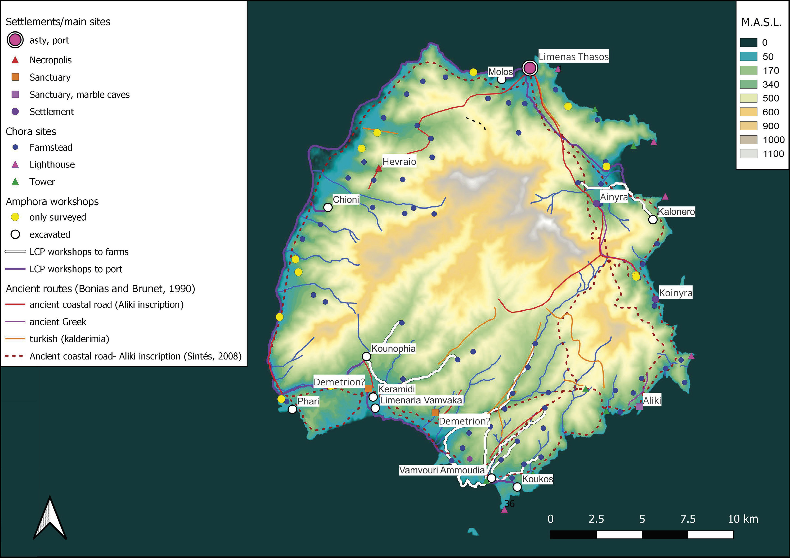
Task: Click the legend's yellow only-surveyed symbol
Action: (x=15, y=217)
